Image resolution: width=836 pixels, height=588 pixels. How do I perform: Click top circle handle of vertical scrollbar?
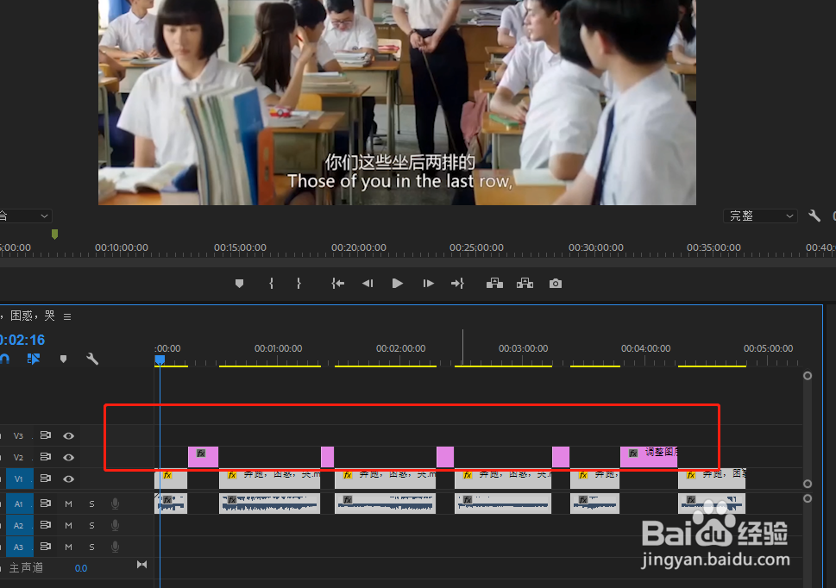(x=808, y=376)
